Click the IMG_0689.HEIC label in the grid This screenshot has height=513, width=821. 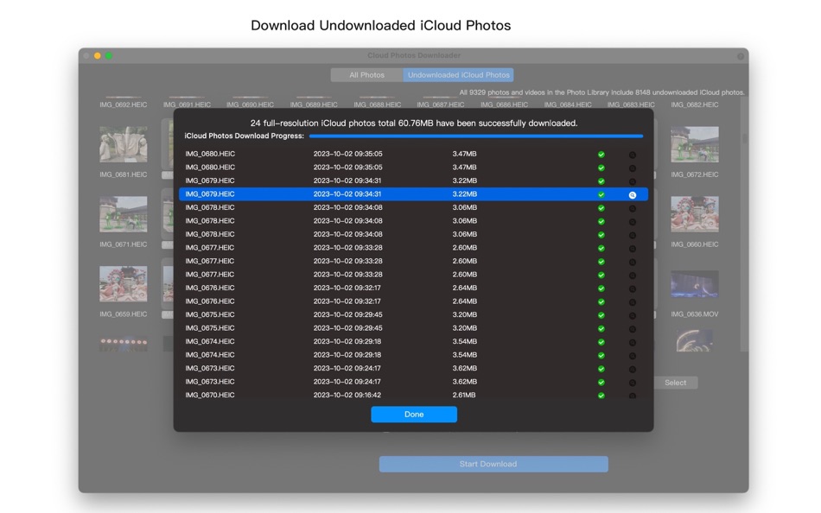(x=314, y=104)
